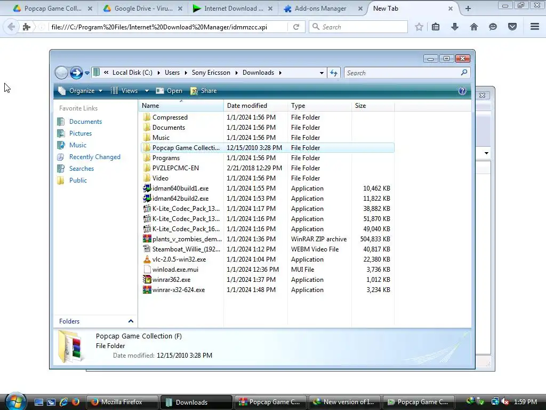Click the Firefox bookmark star icon

coord(419,27)
